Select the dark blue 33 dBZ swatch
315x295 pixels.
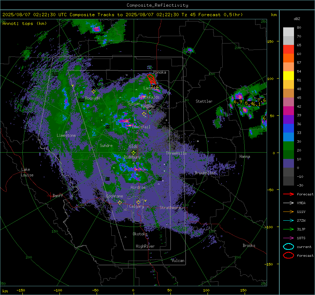(288, 128)
